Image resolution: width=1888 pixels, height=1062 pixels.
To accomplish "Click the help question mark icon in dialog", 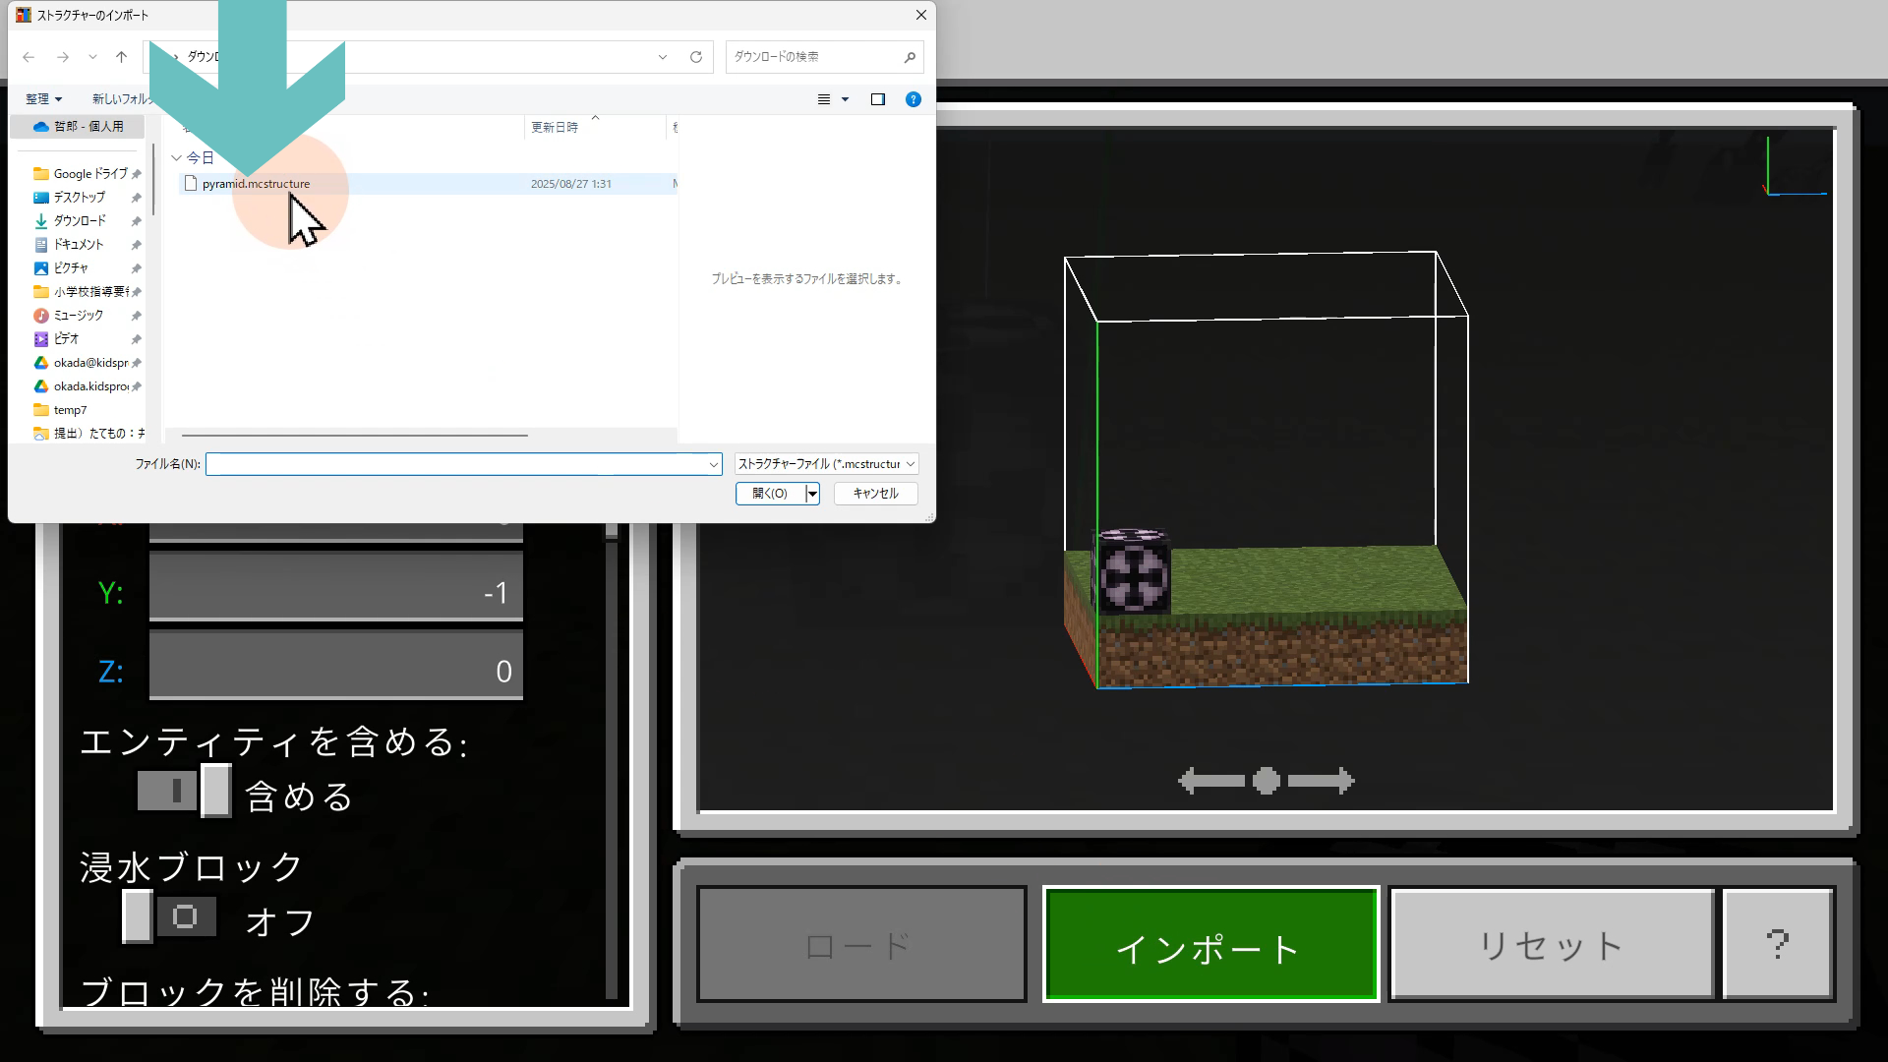I will (914, 99).
